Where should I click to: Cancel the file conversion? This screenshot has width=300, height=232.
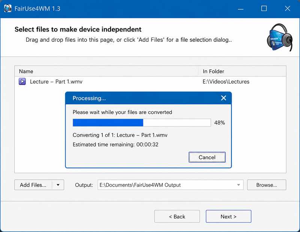tap(207, 157)
